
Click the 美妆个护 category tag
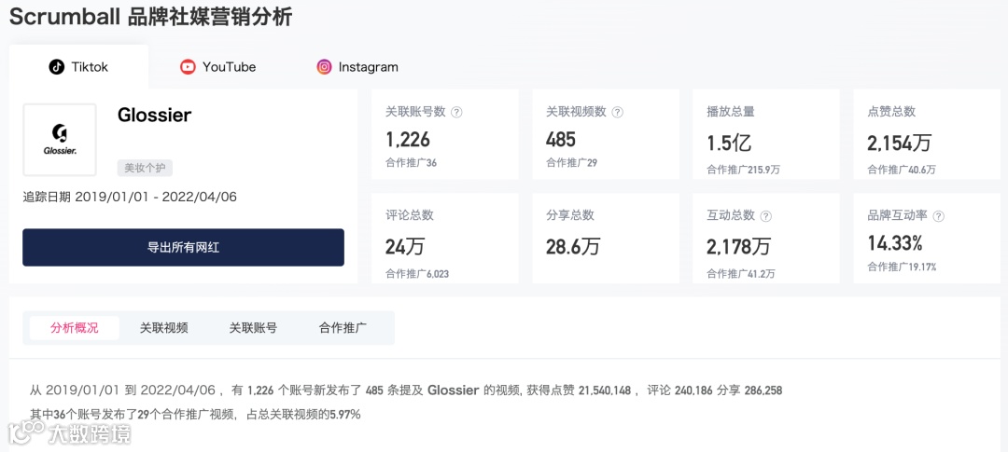[145, 168]
